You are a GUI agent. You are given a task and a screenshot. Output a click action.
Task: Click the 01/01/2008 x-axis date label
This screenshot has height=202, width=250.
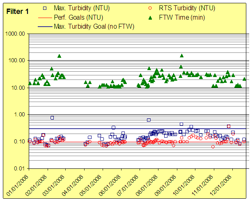pyautogui.click(x=18, y=184)
